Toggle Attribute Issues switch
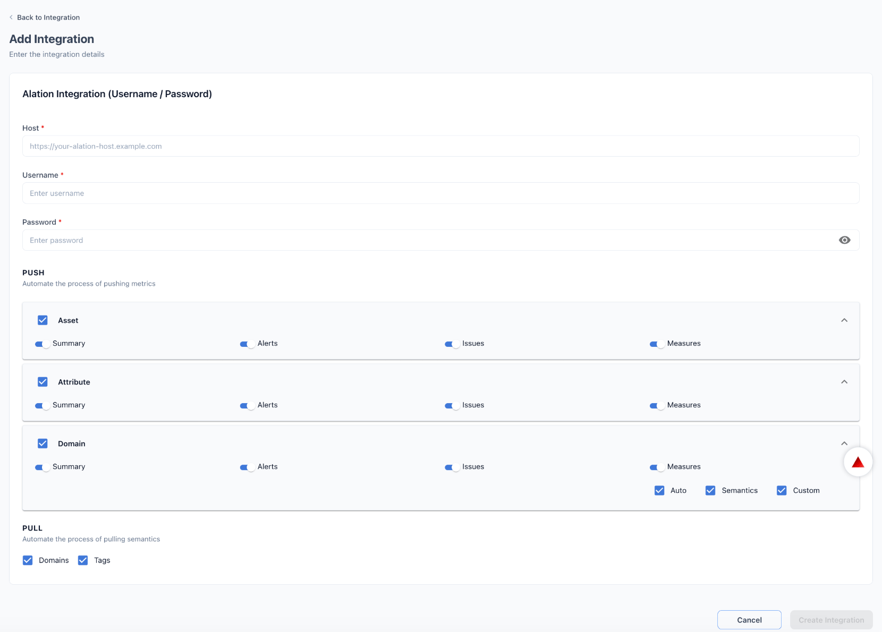This screenshot has height=632, width=882. click(452, 406)
